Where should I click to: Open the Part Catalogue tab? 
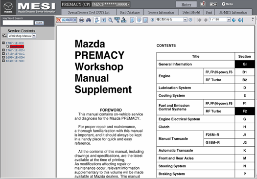[x=130, y=12]
